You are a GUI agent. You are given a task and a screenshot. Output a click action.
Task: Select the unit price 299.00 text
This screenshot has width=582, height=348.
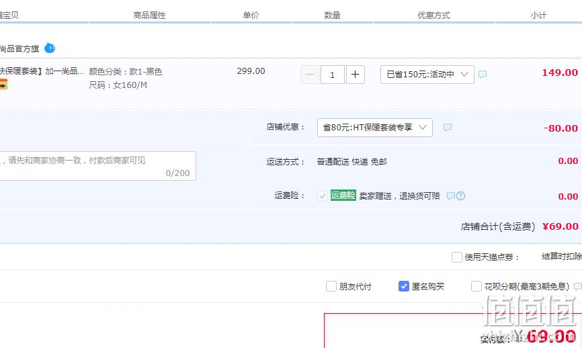[x=251, y=71]
